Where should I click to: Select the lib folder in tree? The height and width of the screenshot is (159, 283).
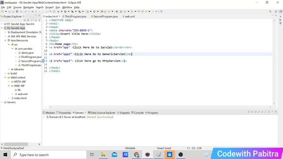(19, 90)
